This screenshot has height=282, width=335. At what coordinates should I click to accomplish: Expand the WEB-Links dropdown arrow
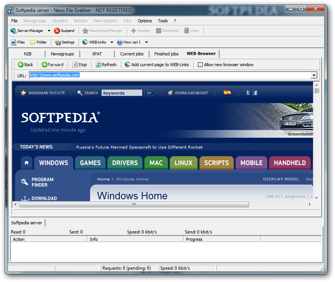(112, 42)
